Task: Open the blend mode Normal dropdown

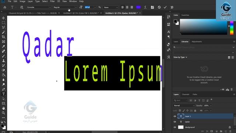Action: click(x=184, y=106)
